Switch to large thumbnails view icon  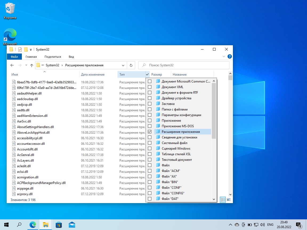tap(228, 200)
